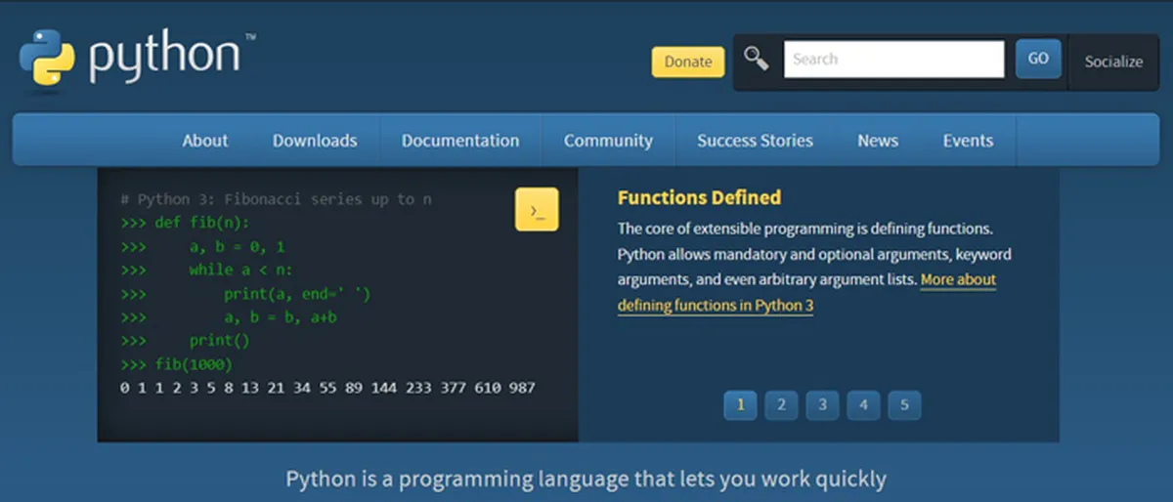This screenshot has width=1173, height=502.
Task: Open the Events menu
Action: tap(968, 141)
